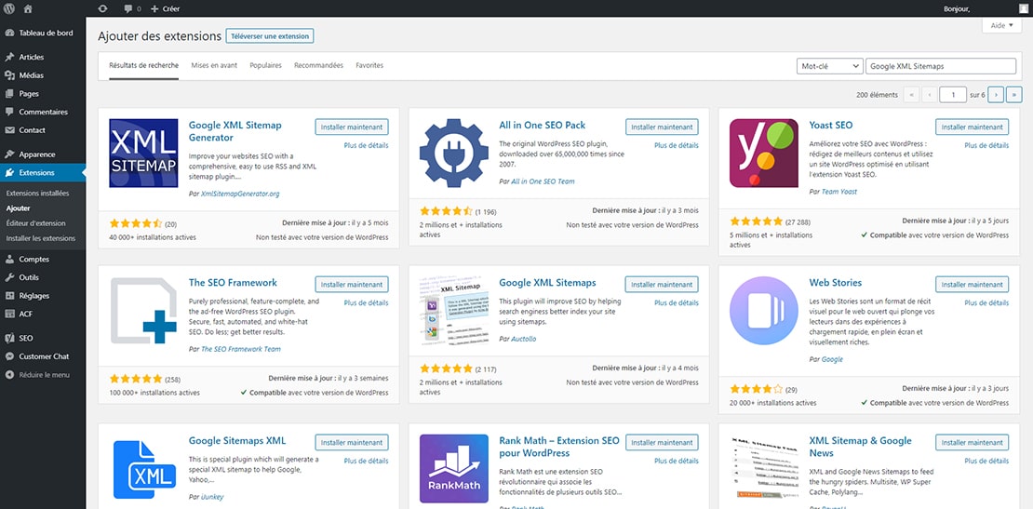Click the RankMath plugin logo
This screenshot has width=1033, height=509.
[454, 469]
